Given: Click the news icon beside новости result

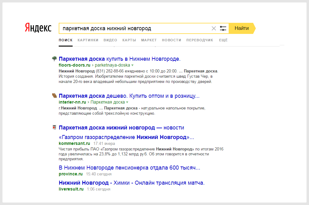Looking at the screenshot, I should click(54, 127).
